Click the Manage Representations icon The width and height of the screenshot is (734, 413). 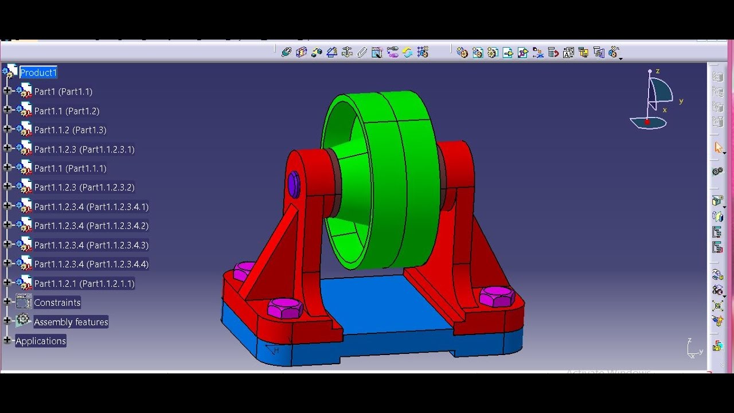599,52
